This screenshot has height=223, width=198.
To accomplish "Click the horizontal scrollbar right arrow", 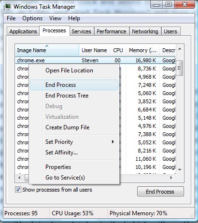I will (171, 178).
